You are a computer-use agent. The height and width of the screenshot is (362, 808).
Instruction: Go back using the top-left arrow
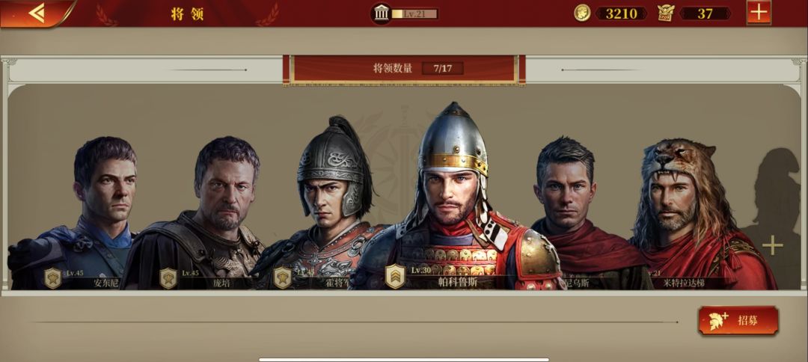[36, 13]
